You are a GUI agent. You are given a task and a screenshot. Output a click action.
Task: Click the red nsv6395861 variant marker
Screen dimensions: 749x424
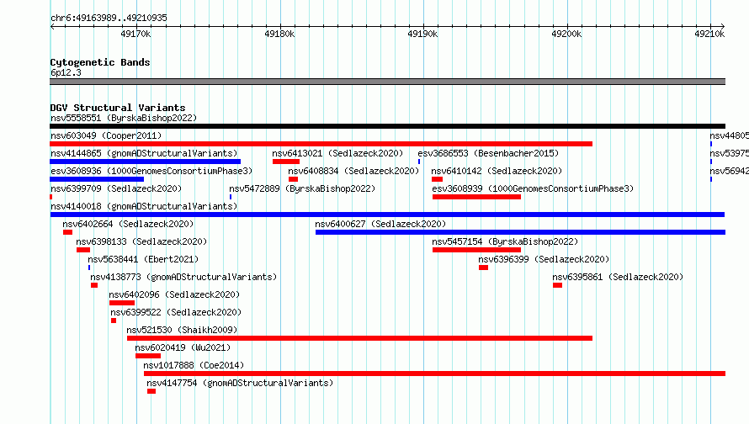(x=557, y=285)
